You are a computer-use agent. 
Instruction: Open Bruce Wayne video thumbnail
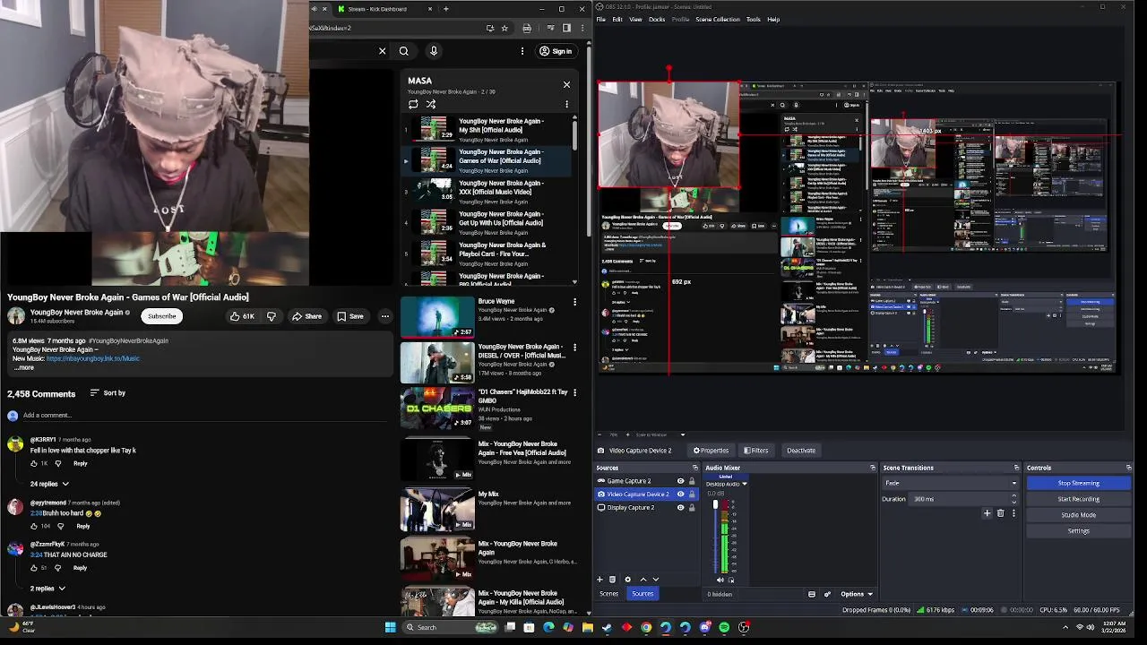[437, 317]
